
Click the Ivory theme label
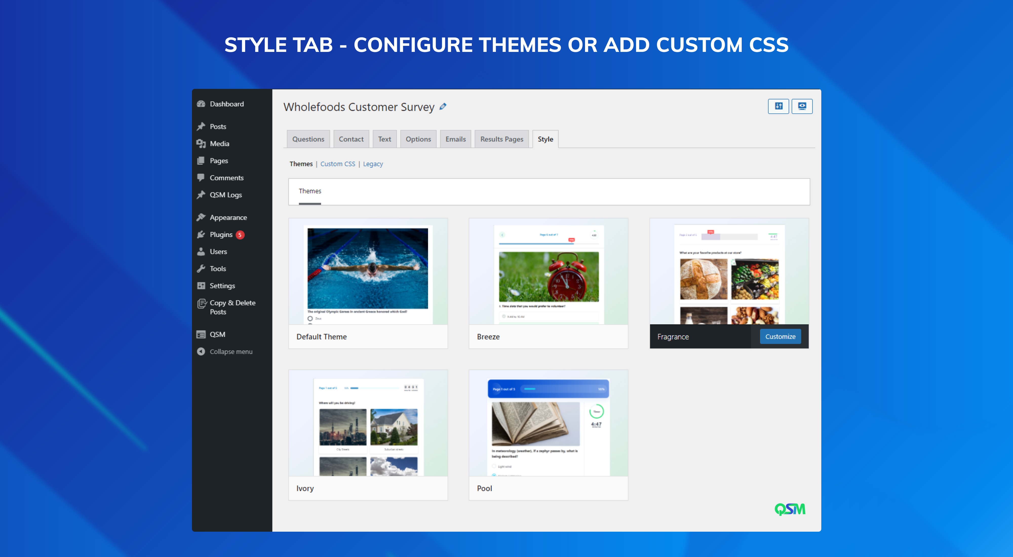[305, 488]
